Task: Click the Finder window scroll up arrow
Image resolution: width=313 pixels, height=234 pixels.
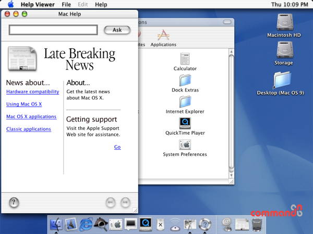Action: 231,51
